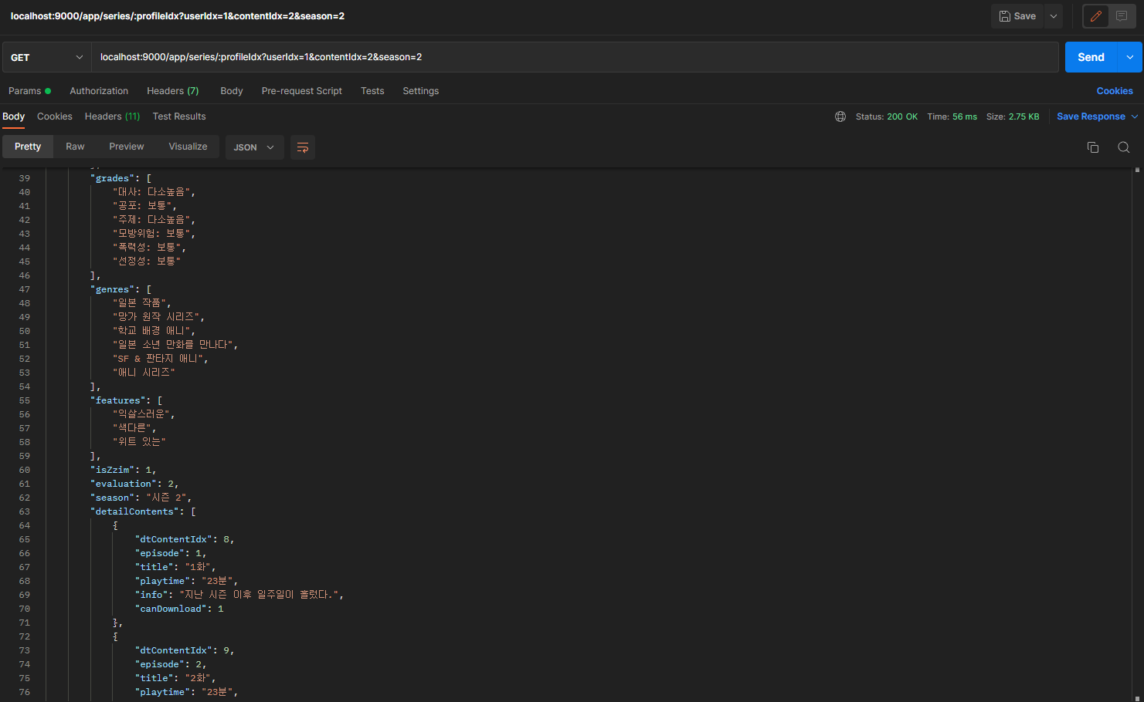Viewport: 1144px width, 702px height.
Task: Open the JSON format dropdown
Action: (254, 147)
